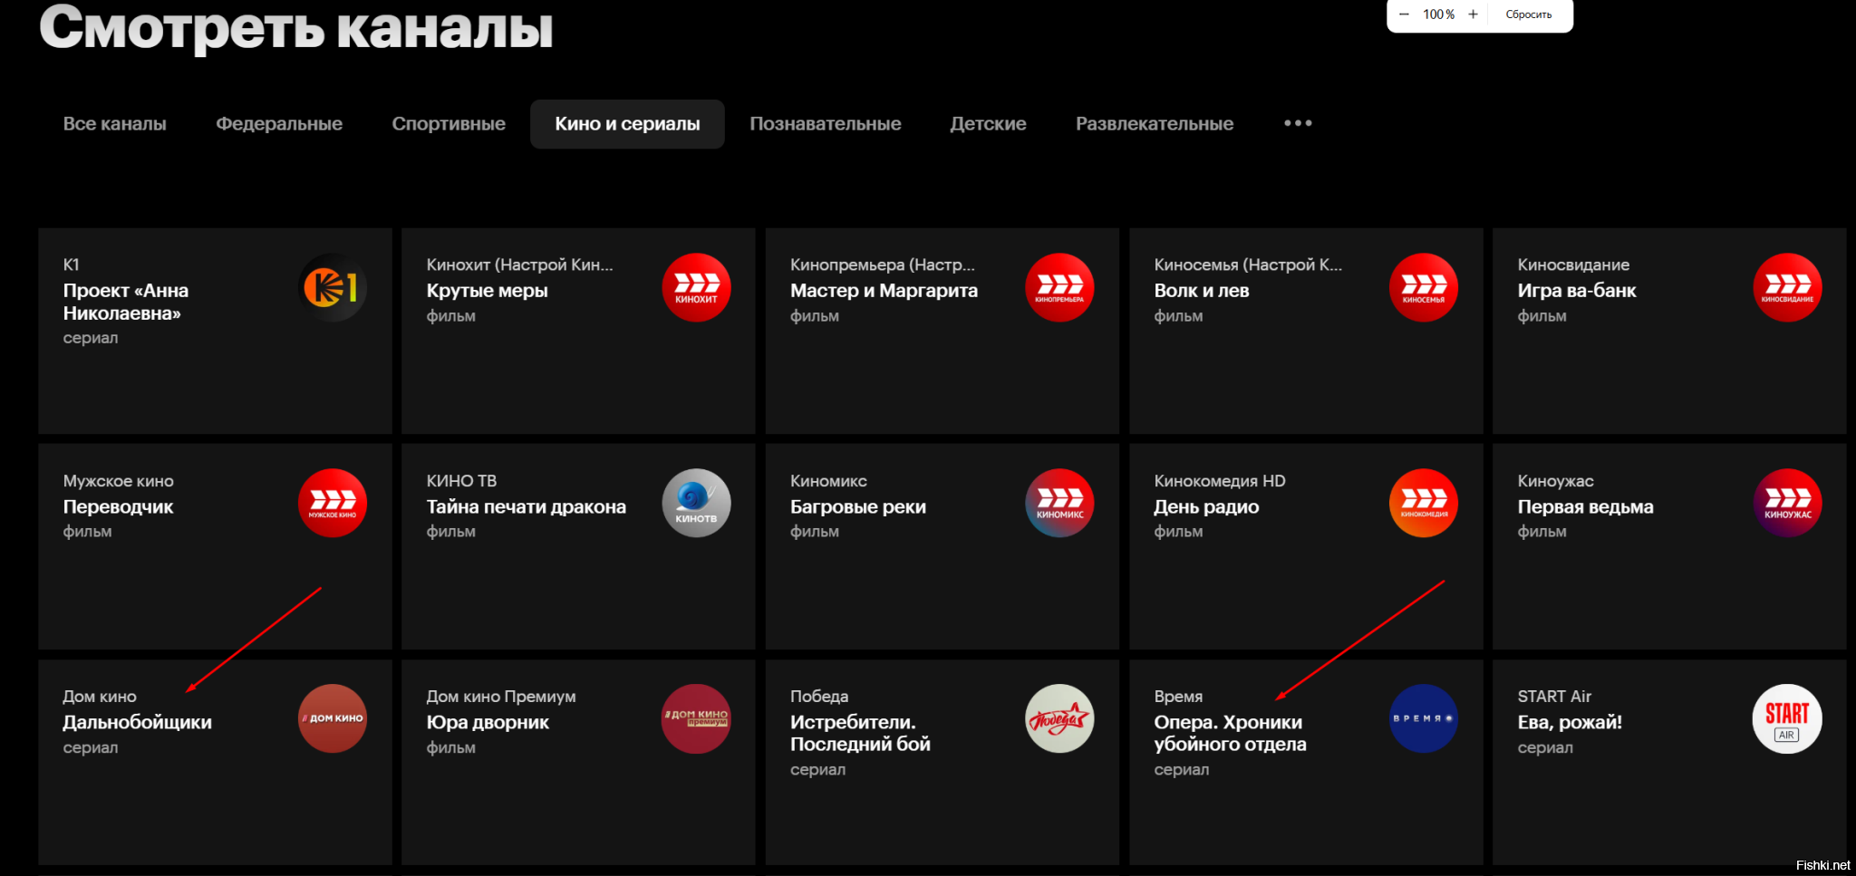Switch to Спортивные tab
The image size is (1856, 876).
449,124
